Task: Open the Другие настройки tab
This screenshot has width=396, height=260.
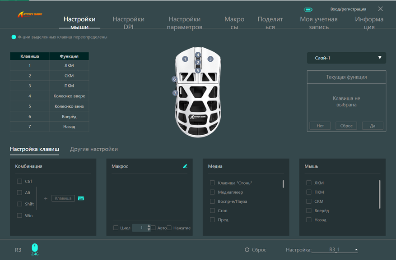Action: [x=94, y=149]
